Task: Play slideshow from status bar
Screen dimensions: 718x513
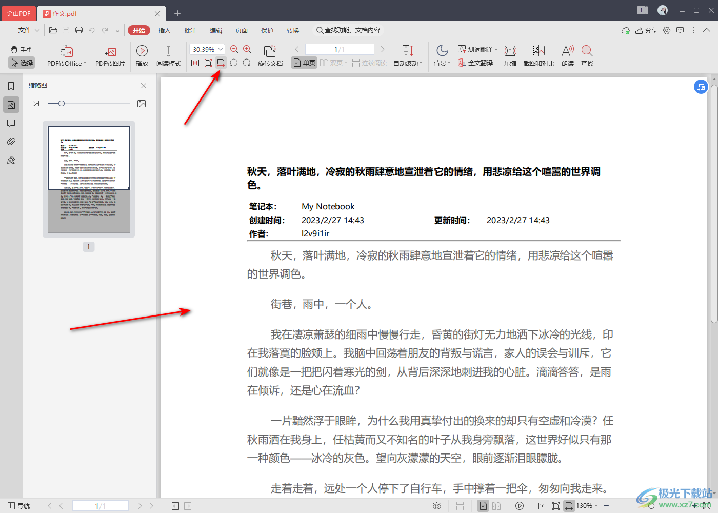Action: (520, 506)
